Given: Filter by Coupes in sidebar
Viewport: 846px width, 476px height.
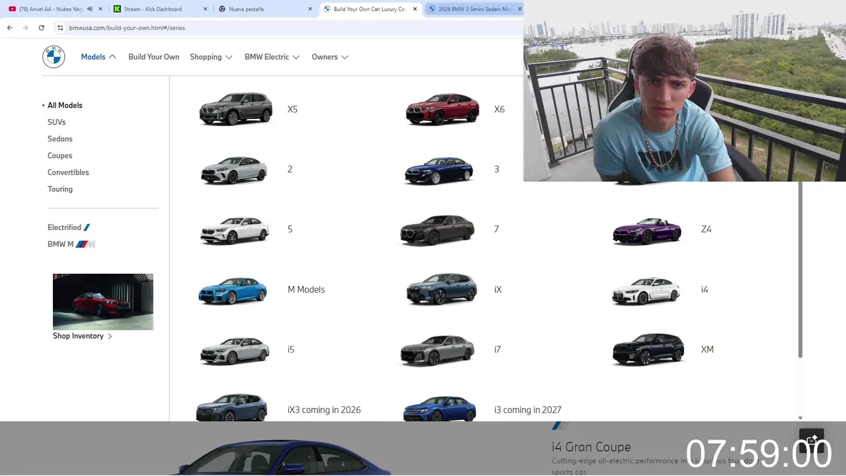Looking at the screenshot, I should 59,155.
